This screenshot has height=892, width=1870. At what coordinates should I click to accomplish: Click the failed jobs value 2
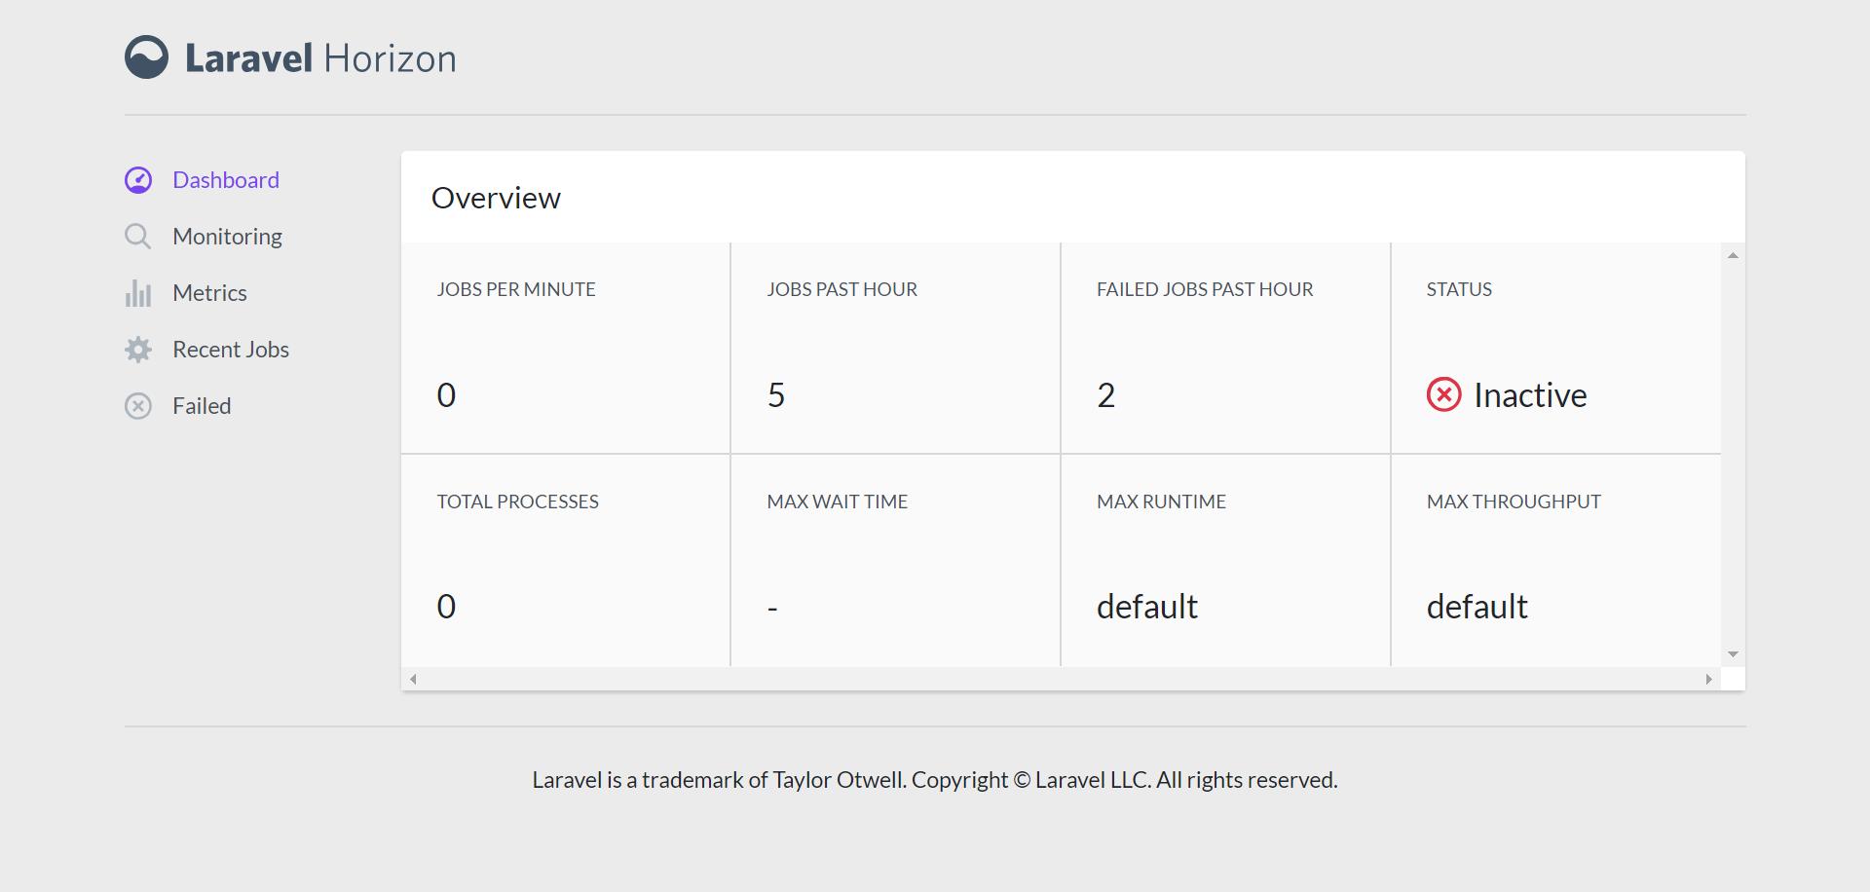1106,395
